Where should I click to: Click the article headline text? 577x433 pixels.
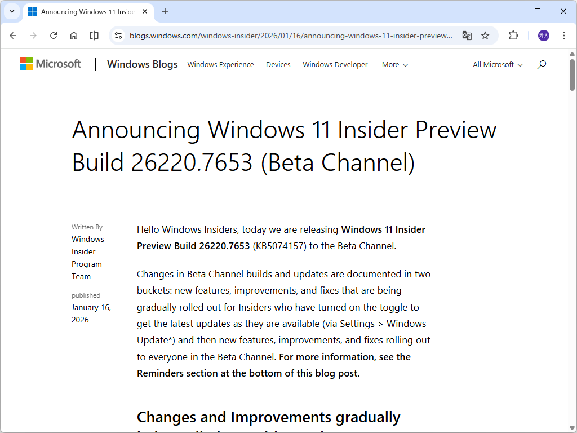(284, 146)
